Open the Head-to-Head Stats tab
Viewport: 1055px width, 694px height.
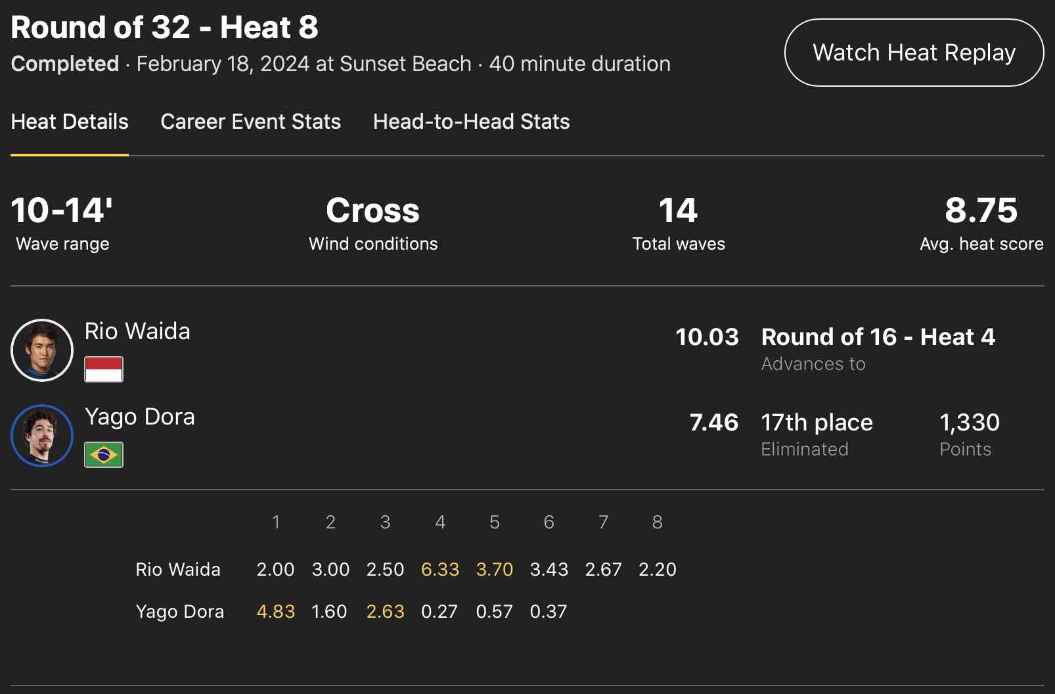click(471, 122)
